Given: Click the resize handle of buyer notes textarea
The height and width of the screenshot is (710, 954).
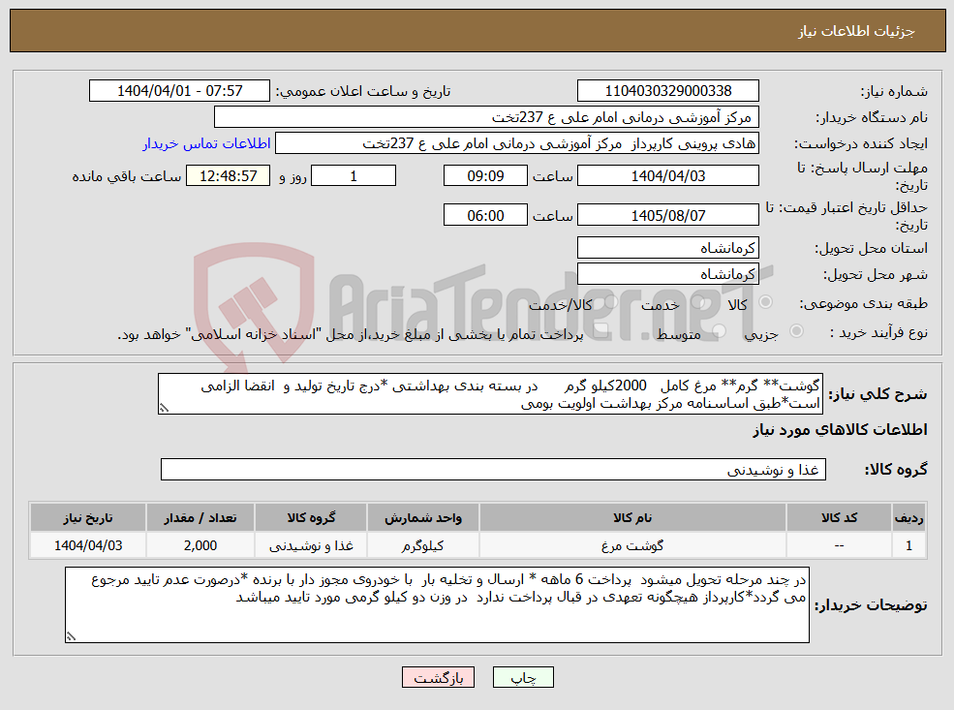Looking at the screenshot, I should point(71,637).
